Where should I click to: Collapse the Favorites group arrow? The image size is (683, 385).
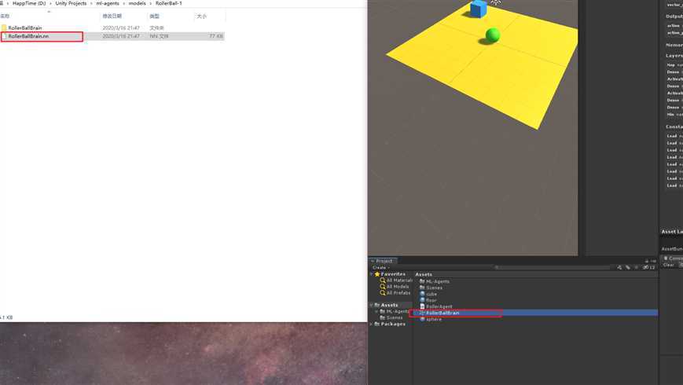[372, 274]
